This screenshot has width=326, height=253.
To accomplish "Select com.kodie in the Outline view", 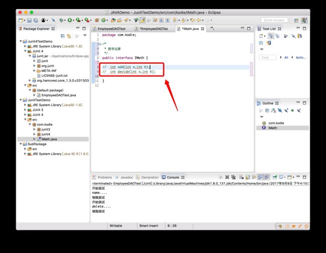I will click(276, 123).
